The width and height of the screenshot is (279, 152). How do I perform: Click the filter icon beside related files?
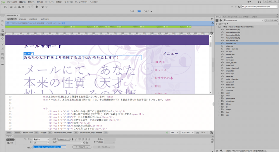tap(212, 19)
